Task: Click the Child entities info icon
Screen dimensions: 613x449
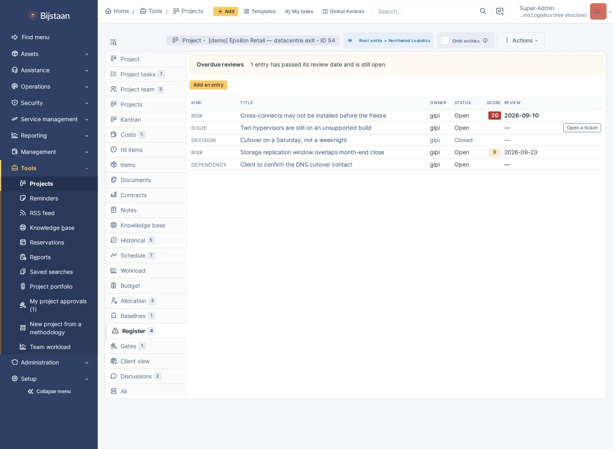Action: click(x=485, y=40)
